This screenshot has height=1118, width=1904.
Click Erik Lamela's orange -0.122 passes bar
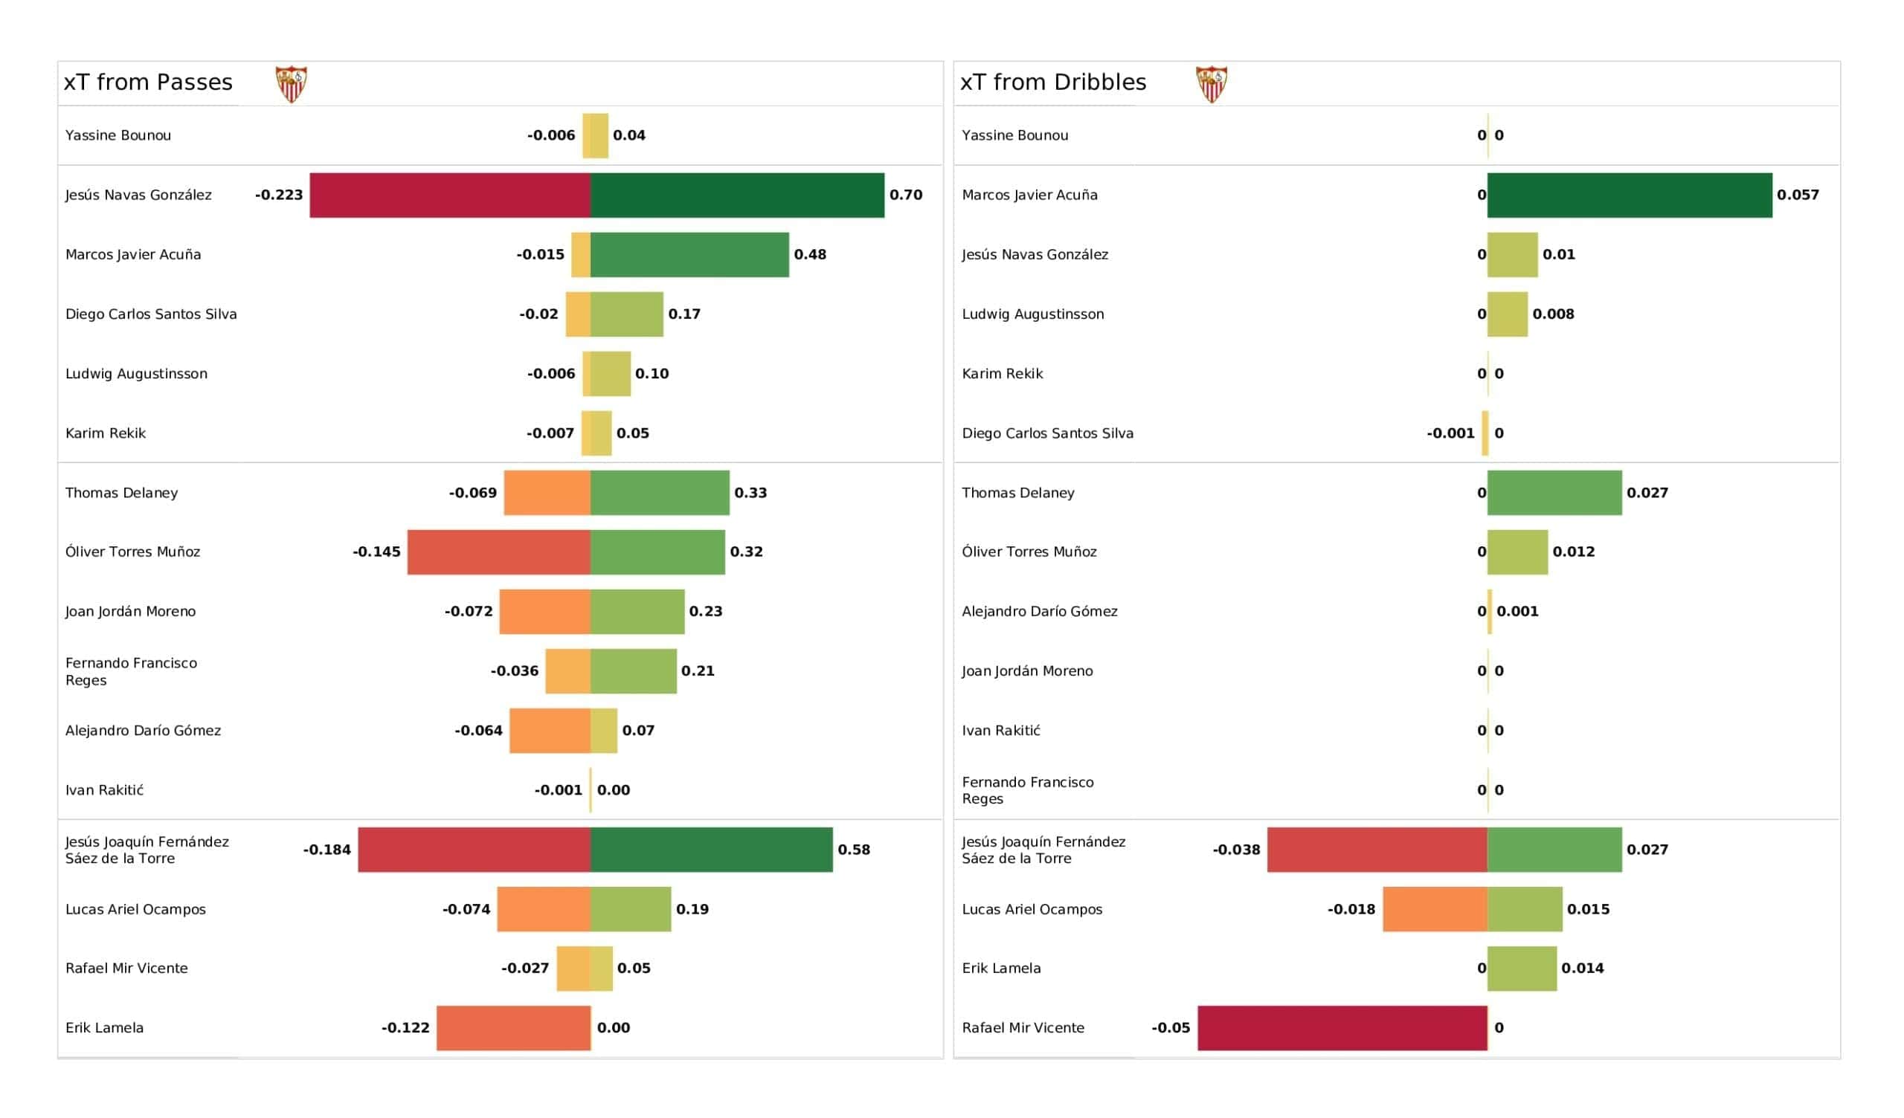click(x=513, y=1027)
